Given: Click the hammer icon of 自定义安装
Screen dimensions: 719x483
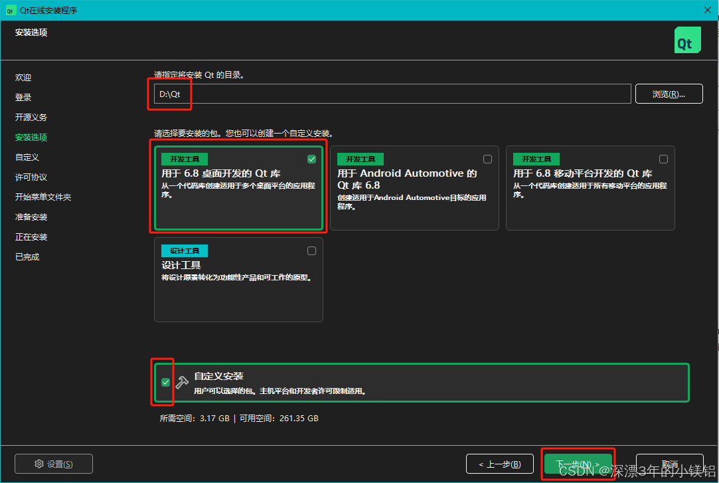Looking at the screenshot, I should [182, 382].
